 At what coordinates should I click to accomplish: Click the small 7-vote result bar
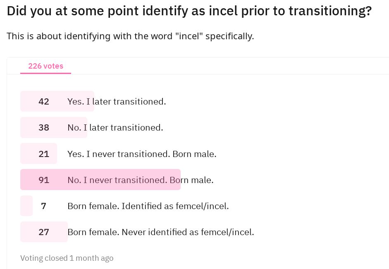[x=26, y=206]
